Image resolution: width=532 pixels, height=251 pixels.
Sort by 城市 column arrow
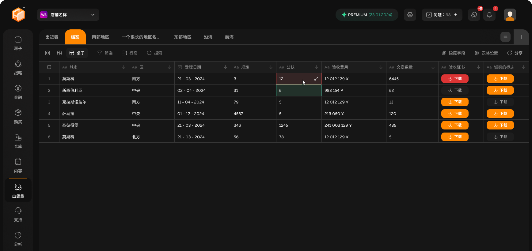click(x=124, y=67)
